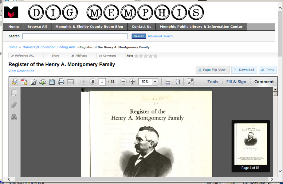
Task: Save the PDF with the floppy disk icon
Action: 52,82
